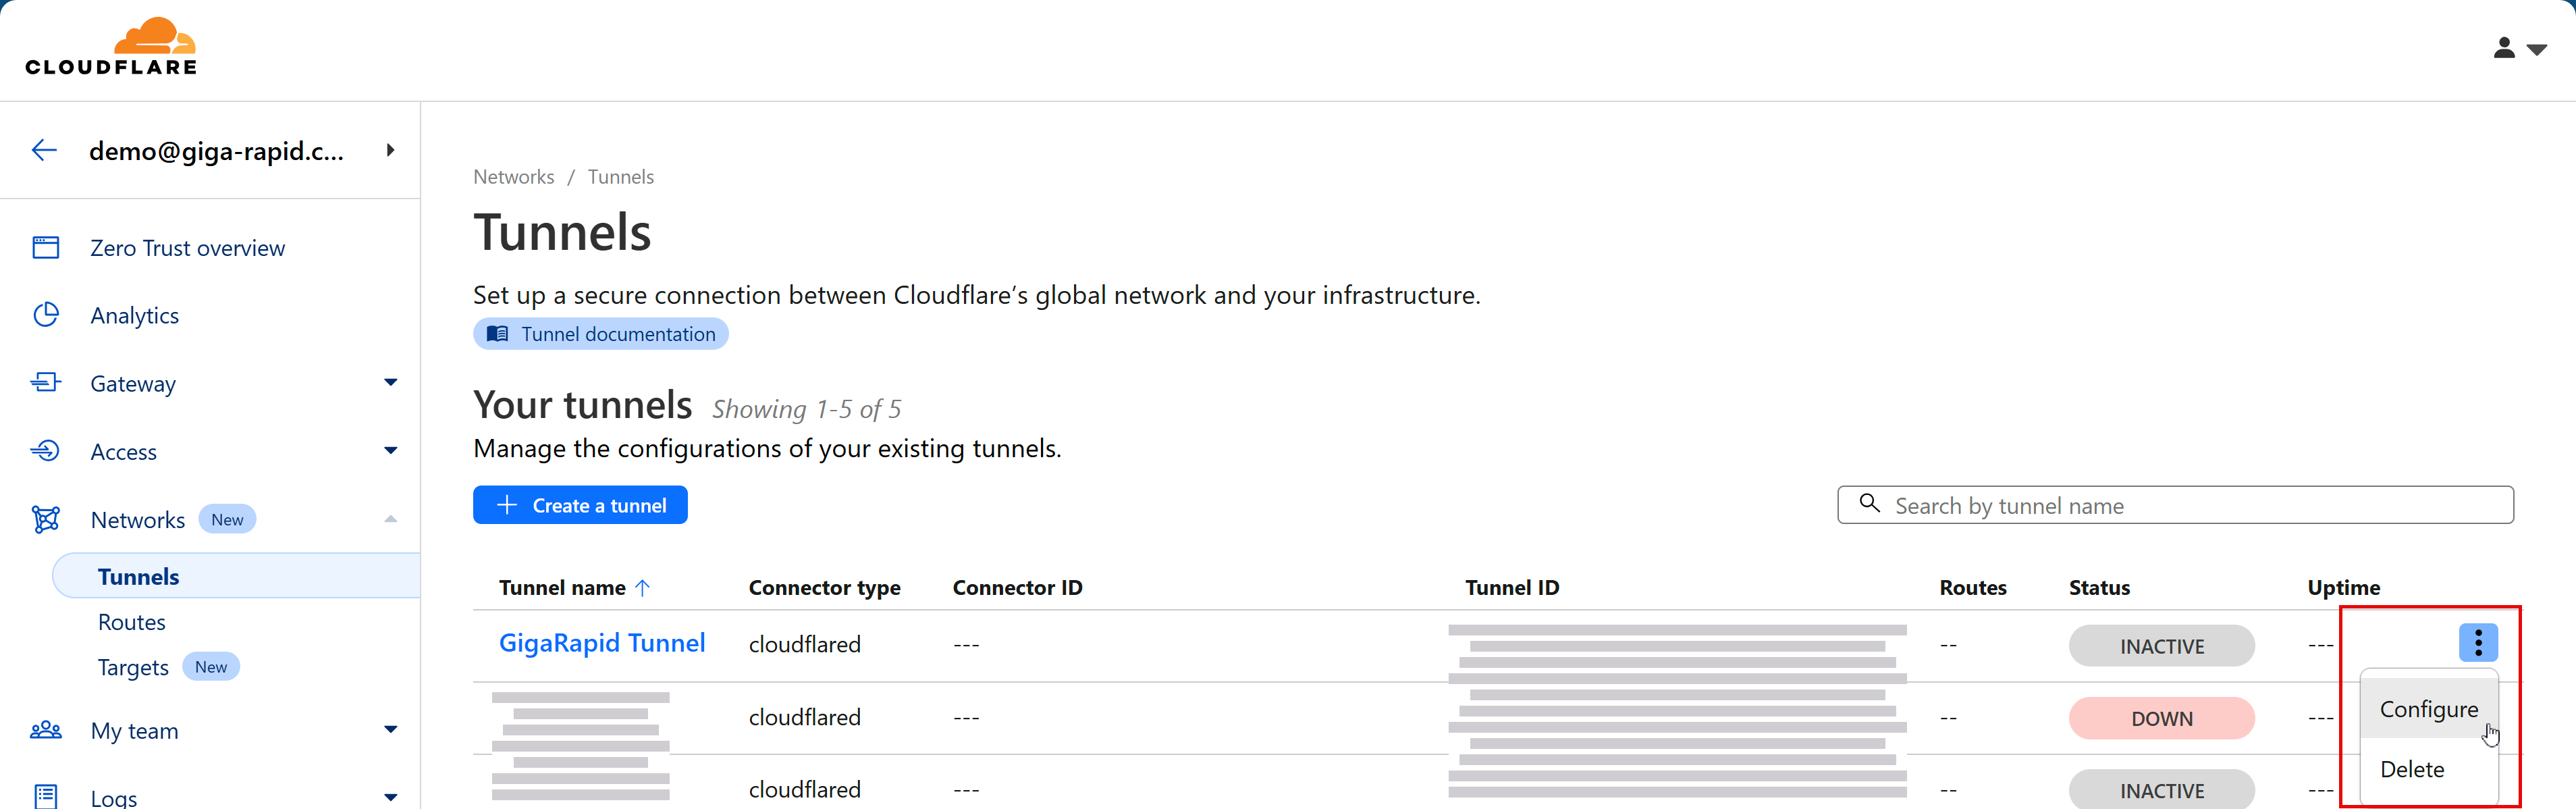
Task: Click cloudflared in the GigaRapid Tunnel row
Action: [x=804, y=644]
